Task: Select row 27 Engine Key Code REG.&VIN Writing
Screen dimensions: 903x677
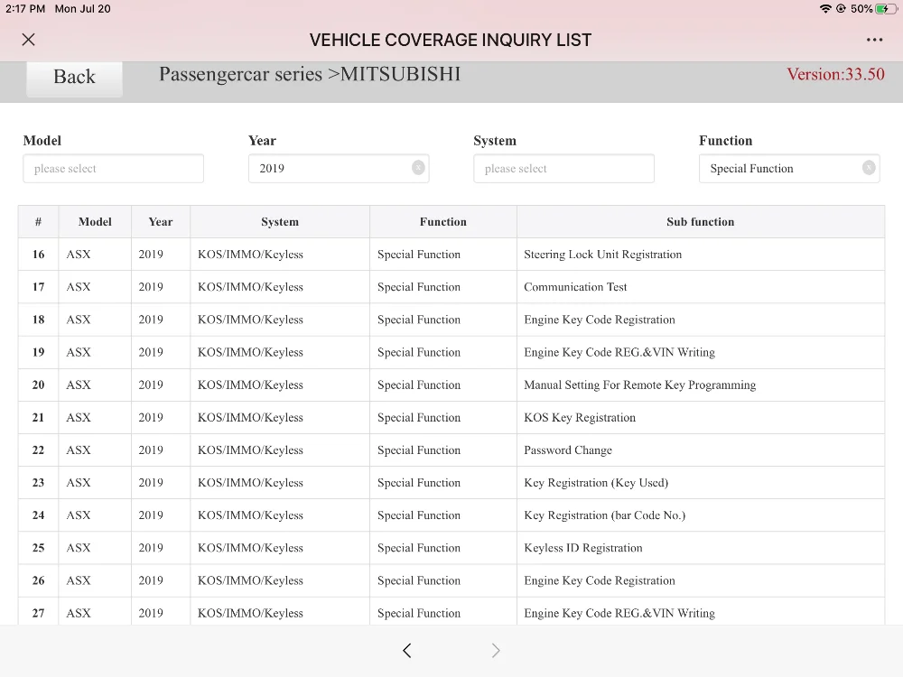Action: [451, 611]
